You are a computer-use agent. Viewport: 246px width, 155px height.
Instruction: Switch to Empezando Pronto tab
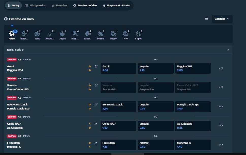coord(117,5)
